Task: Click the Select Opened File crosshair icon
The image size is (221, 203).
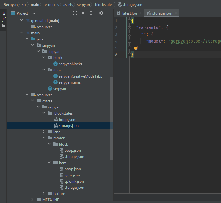Action: [x=75, y=13]
